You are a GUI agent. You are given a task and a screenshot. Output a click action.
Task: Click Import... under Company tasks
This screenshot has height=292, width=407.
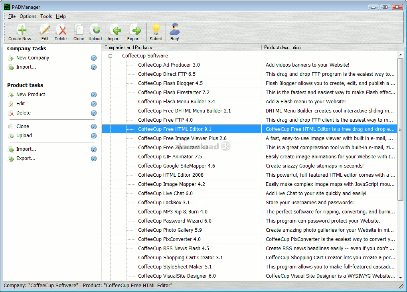(x=26, y=67)
